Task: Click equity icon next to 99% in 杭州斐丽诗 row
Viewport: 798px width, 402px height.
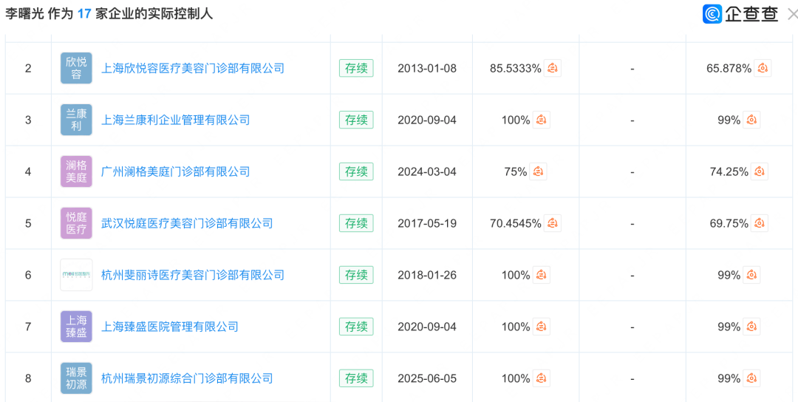Action: pos(751,275)
